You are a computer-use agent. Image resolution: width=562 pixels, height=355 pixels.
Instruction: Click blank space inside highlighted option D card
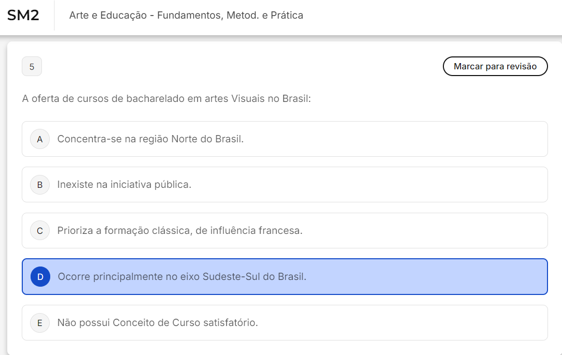point(425,276)
